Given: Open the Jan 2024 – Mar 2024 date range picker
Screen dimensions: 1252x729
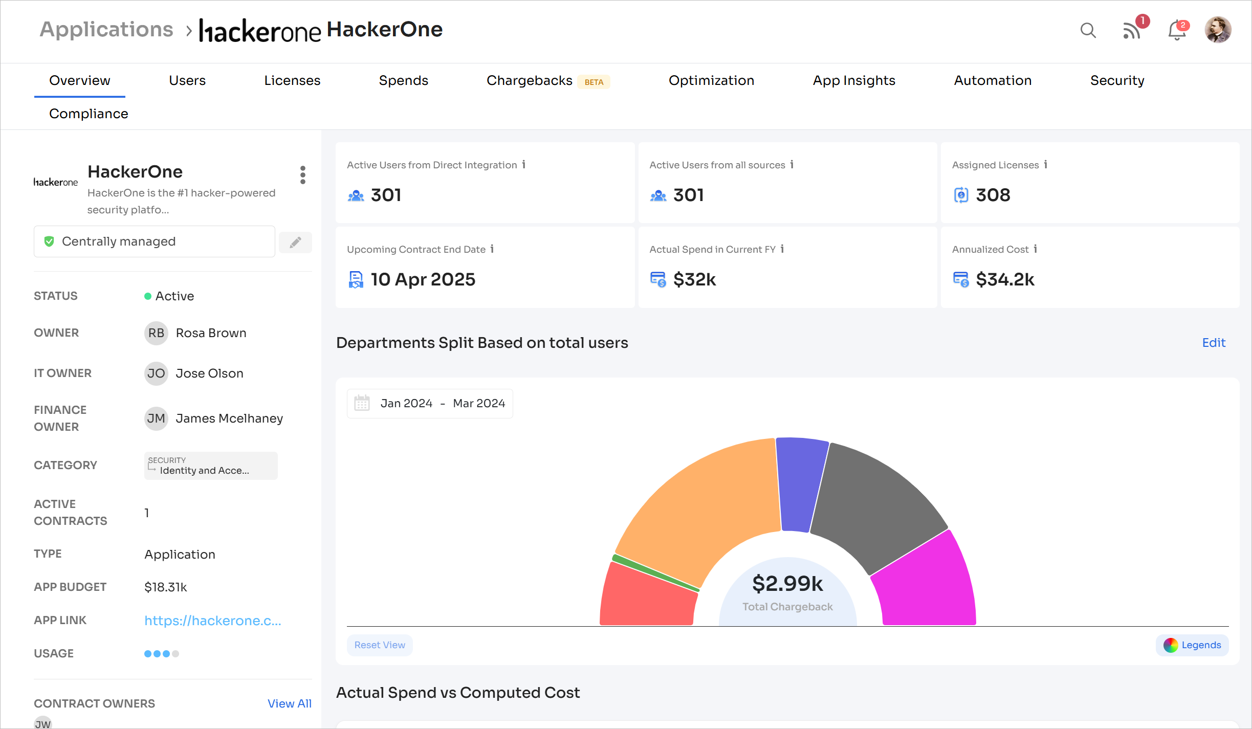Looking at the screenshot, I should [430, 403].
